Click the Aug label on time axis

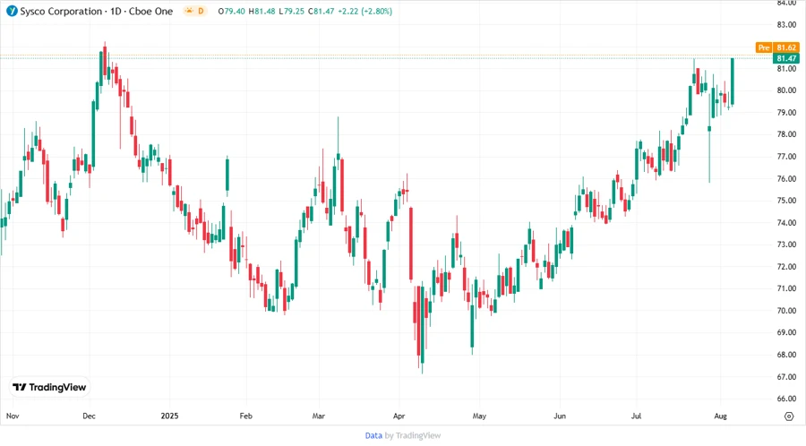(721, 416)
